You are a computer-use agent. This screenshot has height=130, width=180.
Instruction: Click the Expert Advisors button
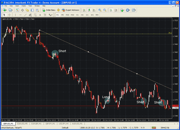pos(71,10)
